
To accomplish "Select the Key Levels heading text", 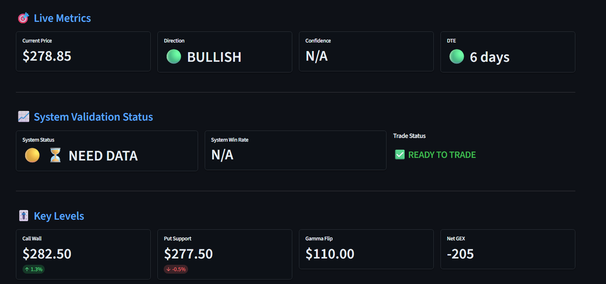I will (x=59, y=216).
